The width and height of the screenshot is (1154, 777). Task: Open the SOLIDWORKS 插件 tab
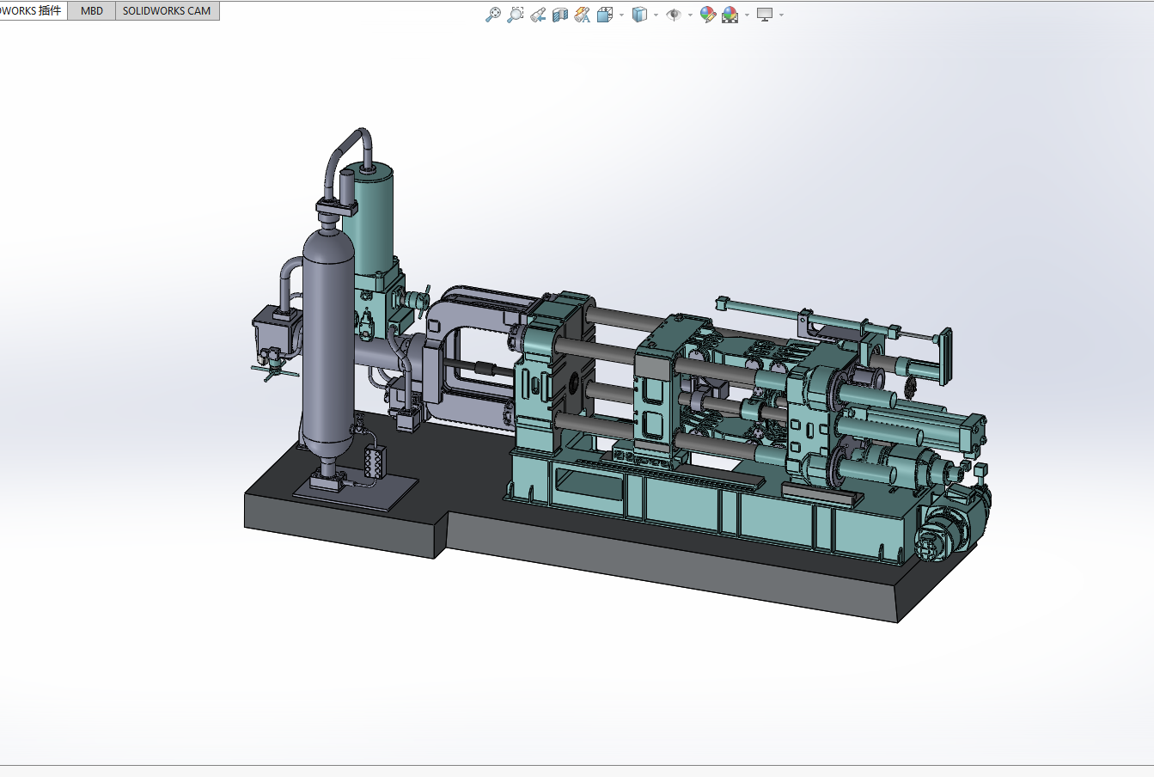coord(32,11)
